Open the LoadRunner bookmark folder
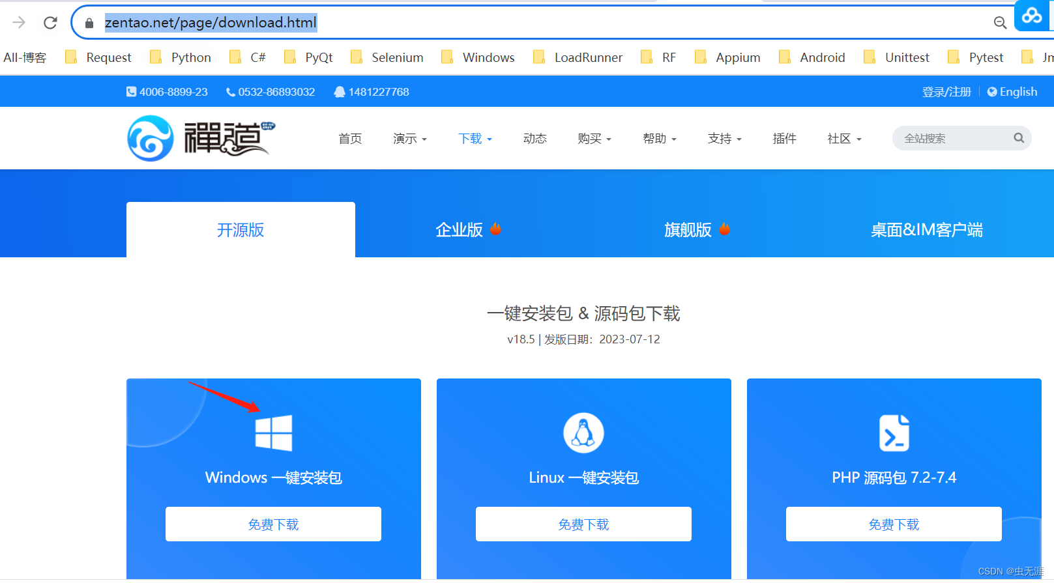The height and width of the screenshot is (583, 1054). click(x=578, y=57)
